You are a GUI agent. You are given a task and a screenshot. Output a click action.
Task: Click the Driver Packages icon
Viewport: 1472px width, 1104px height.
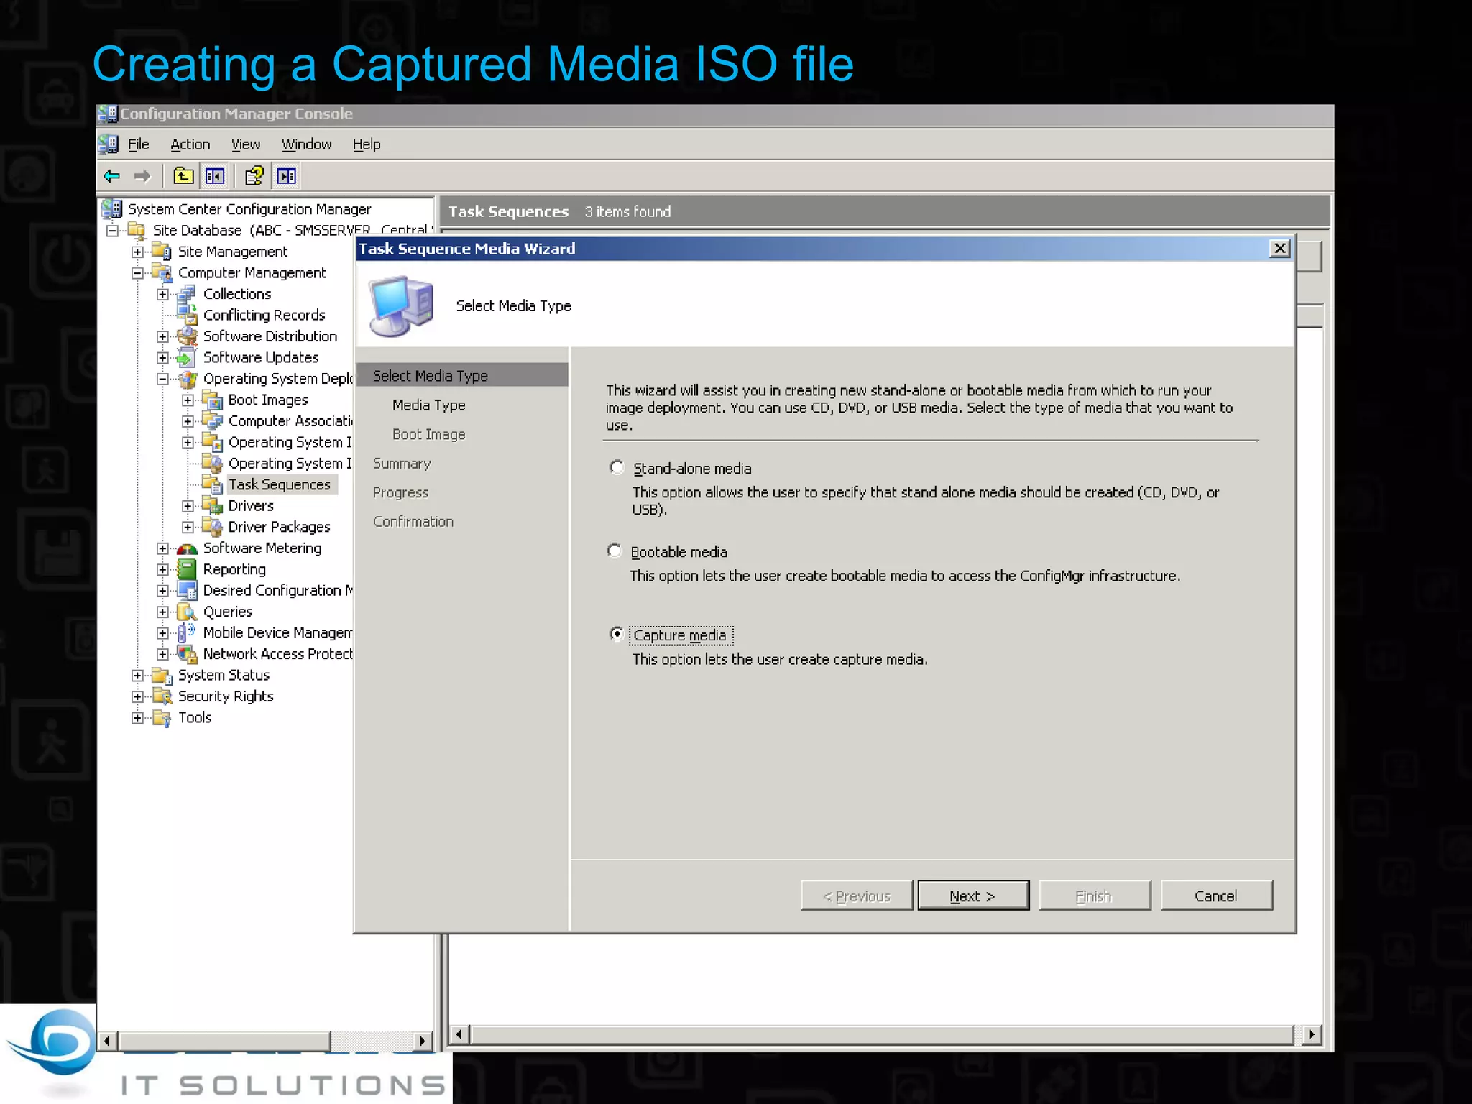point(212,527)
